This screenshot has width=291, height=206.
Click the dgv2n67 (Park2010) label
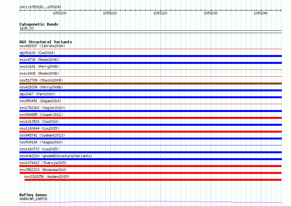tap(37, 94)
